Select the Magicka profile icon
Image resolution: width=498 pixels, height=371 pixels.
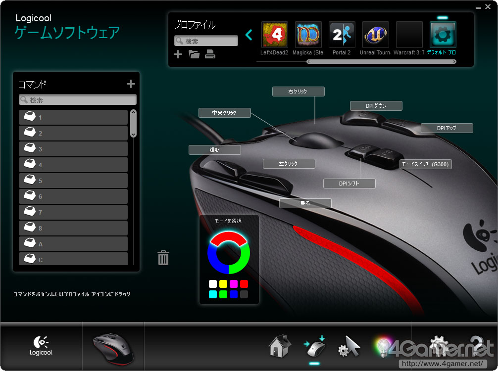308,34
